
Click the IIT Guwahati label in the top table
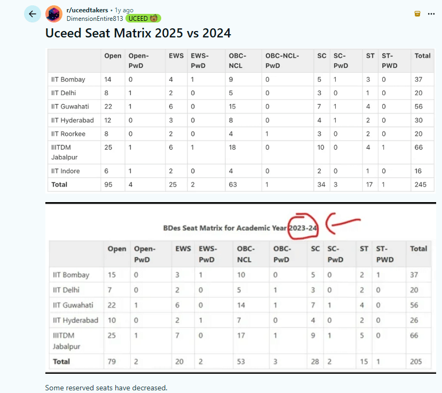coord(70,106)
